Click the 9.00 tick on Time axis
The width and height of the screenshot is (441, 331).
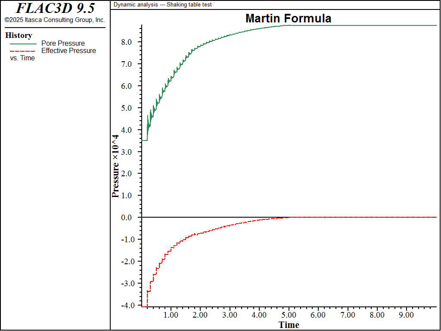(407, 315)
